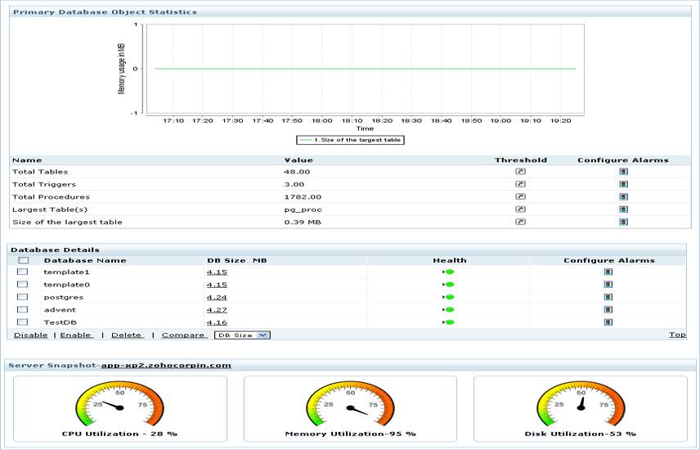Screen dimensions: 700x450
Task: Open alarm configuration for postgres database
Action: pos(608,297)
